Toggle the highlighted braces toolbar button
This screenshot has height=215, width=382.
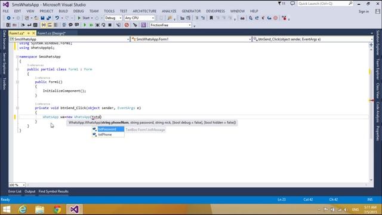44,25
